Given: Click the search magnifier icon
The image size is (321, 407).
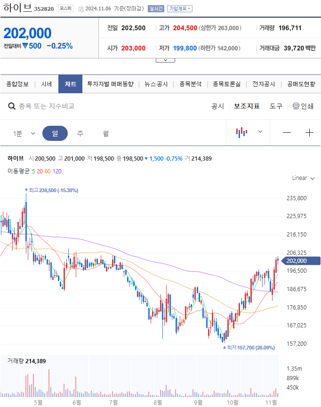Looking at the screenshot, I should click(12, 106).
